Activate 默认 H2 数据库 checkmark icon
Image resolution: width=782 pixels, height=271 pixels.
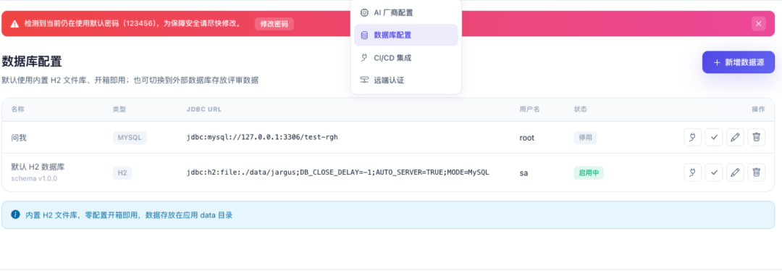point(714,172)
